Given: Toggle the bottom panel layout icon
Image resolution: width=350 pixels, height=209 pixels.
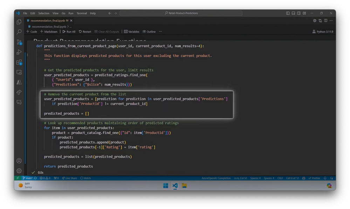Looking at the screenshot, I should (293, 13).
